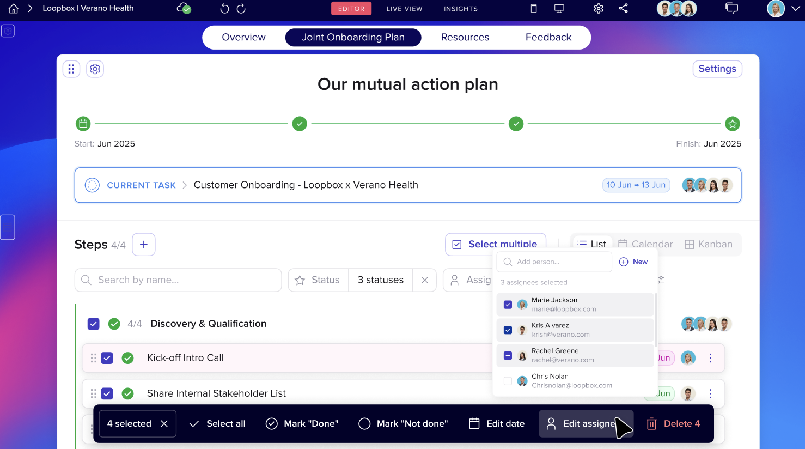Uncheck Kris Alvarez assignee
This screenshot has width=805, height=449.
[x=508, y=330]
